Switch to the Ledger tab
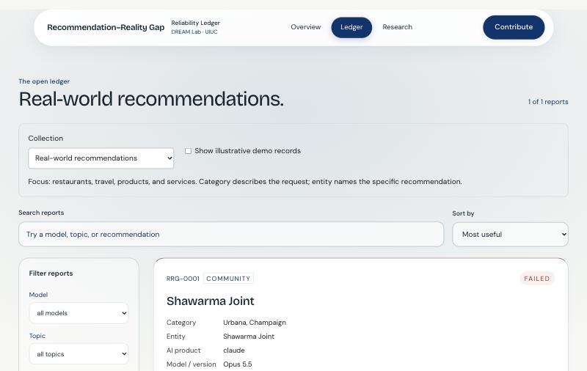 pos(351,27)
